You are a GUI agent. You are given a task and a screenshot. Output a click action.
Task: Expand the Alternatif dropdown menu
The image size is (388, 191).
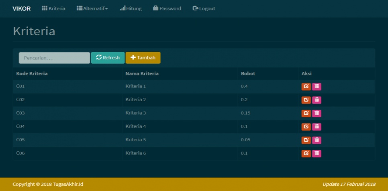click(x=92, y=8)
